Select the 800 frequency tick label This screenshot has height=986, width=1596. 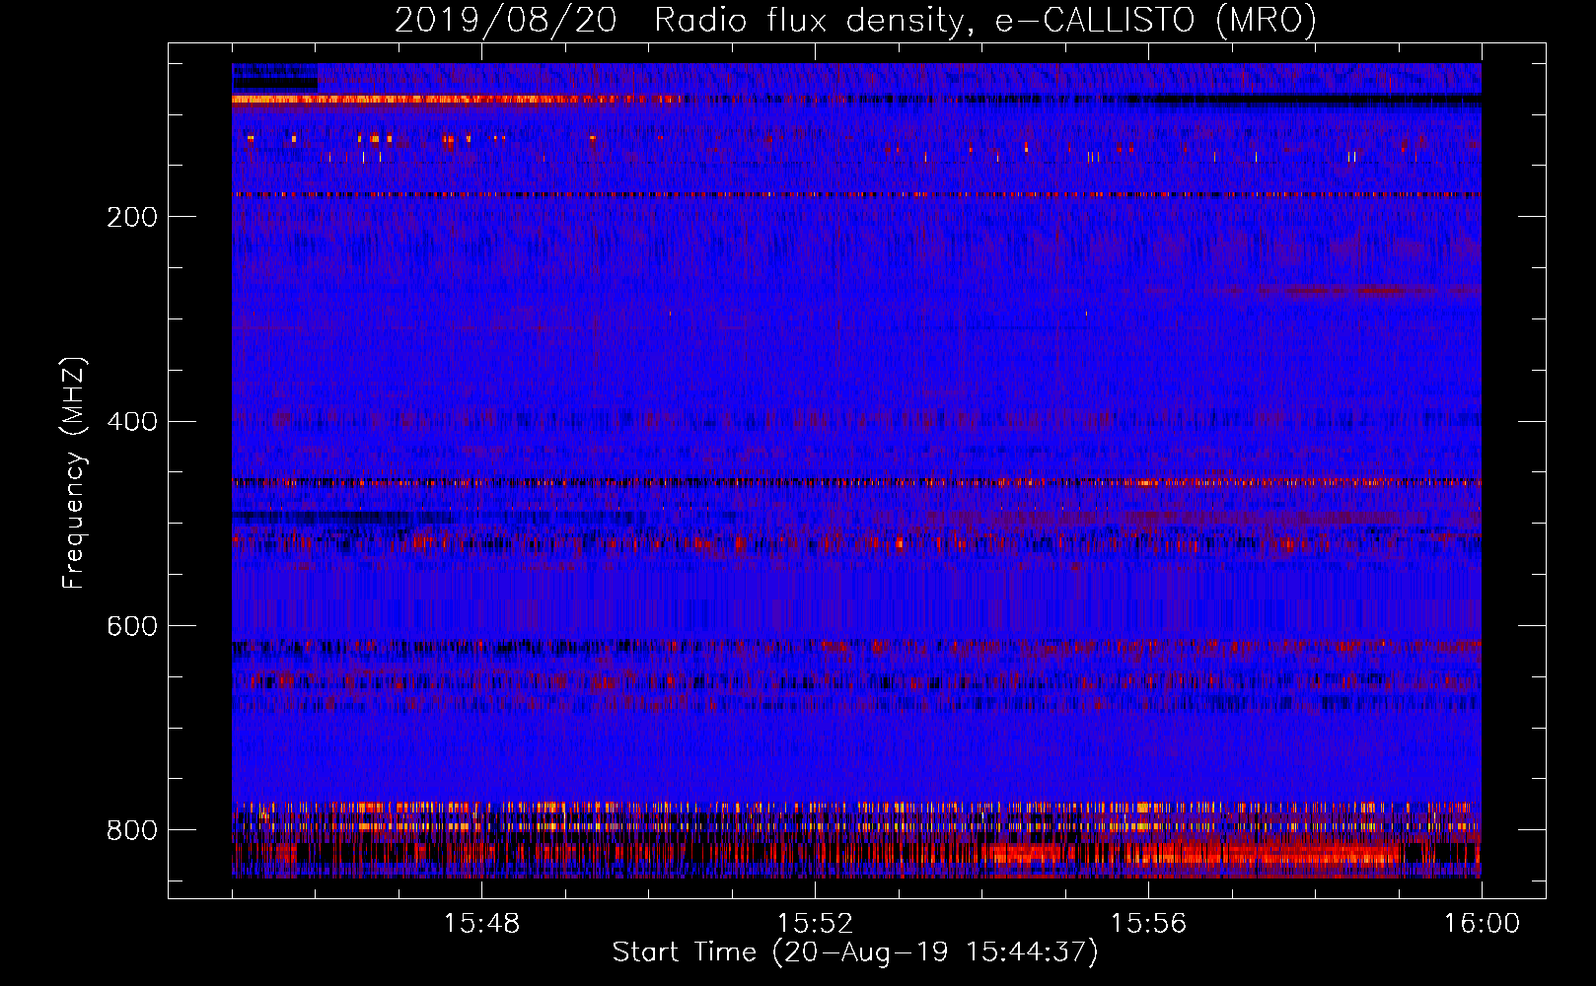point(132,830)
